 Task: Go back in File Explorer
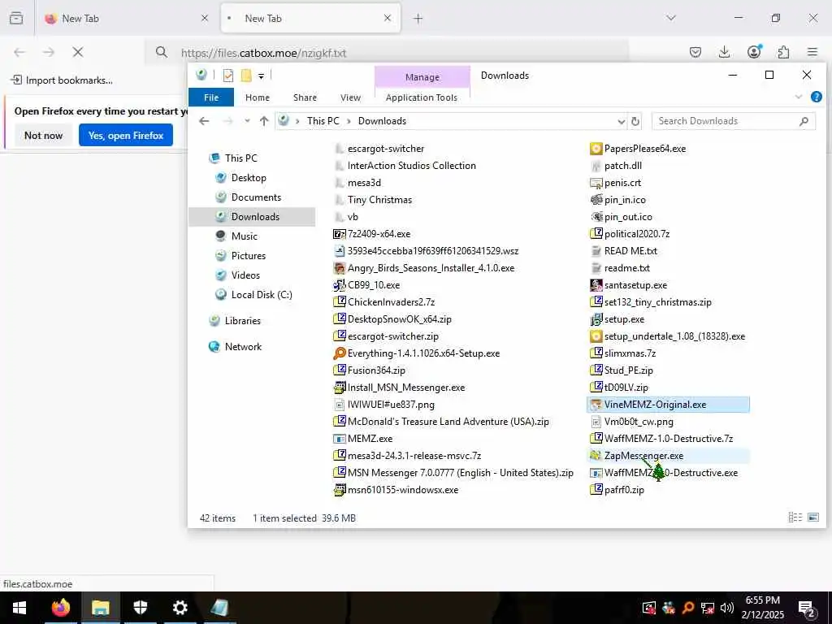click(204, 121)
